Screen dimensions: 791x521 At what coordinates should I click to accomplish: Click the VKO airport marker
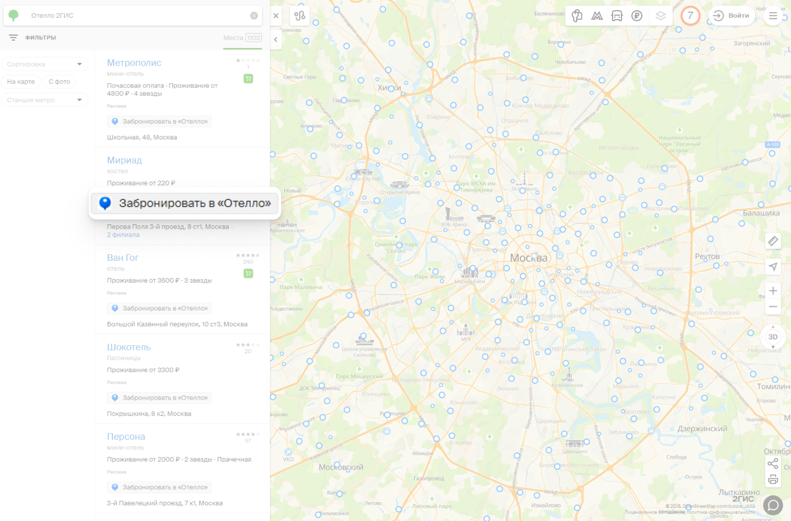pos(288,453)
